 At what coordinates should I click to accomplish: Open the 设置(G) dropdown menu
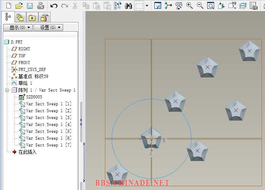coord(48,27)
